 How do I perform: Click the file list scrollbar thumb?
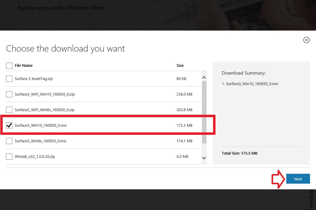(x=204, y=112)
